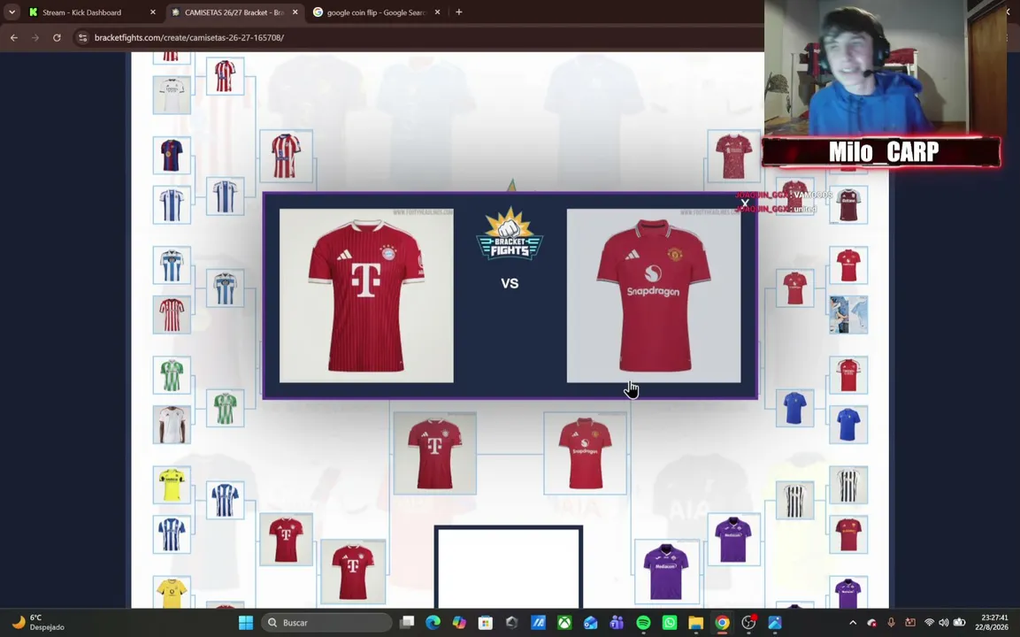Open Copilot from the taskbar

pos(459,623)
